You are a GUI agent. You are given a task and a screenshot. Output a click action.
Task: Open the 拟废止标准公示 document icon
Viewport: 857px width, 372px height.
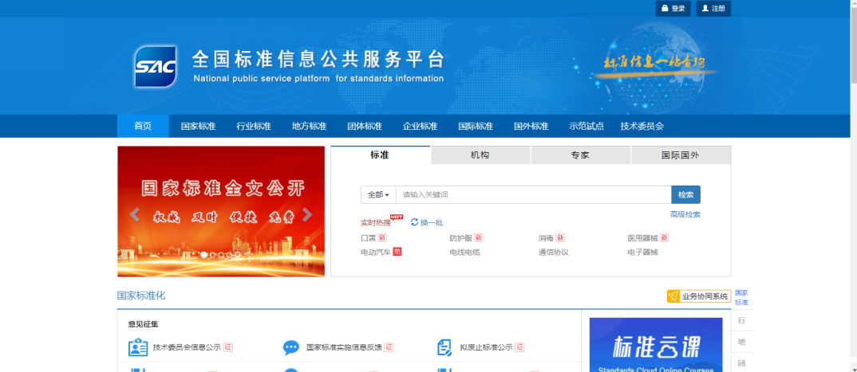pos(444,347)
